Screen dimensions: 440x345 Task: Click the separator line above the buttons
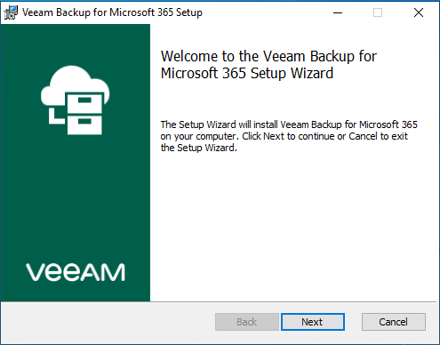click(219, 302)
